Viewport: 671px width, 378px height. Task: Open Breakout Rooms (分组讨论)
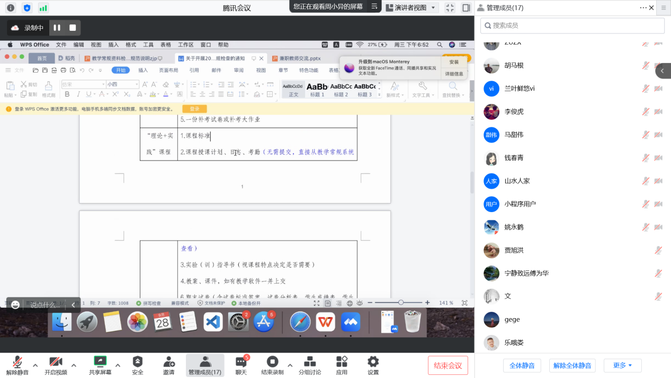[310, 362]
